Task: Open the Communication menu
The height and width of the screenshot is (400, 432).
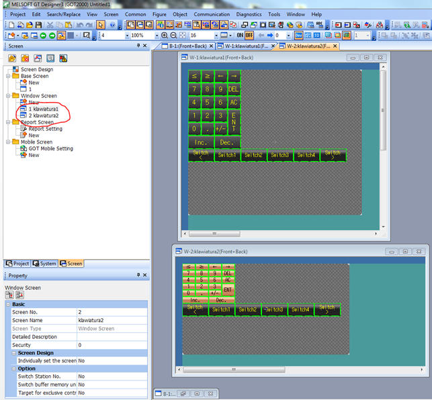Action: point(211,14)
